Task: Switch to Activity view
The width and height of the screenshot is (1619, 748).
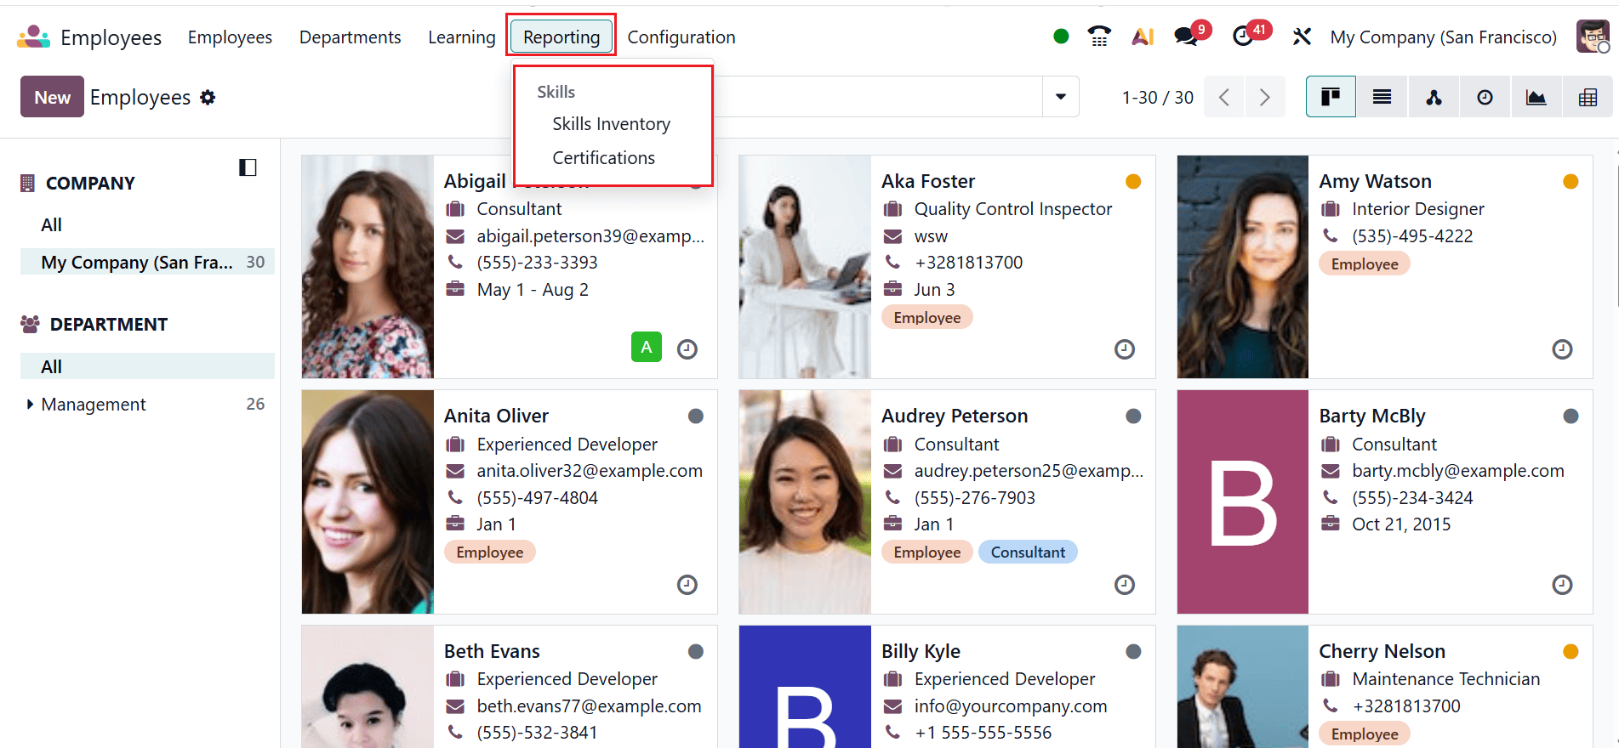Action: tap(1485, 97)
